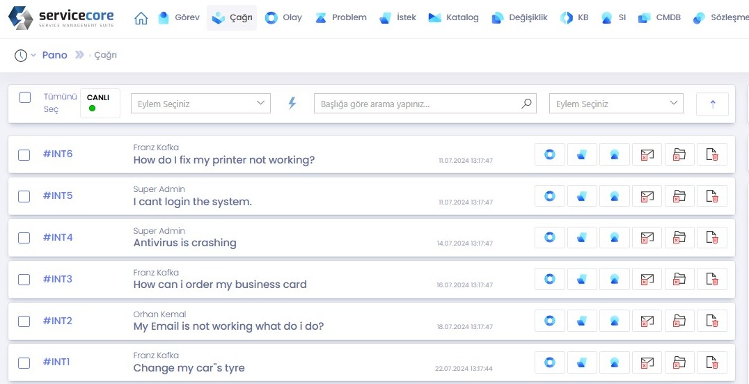Expand the right Eylem Seçiniz dropdown
This screenshot has width=749, height=384.
pyautogui.click(x=616, y=104)
